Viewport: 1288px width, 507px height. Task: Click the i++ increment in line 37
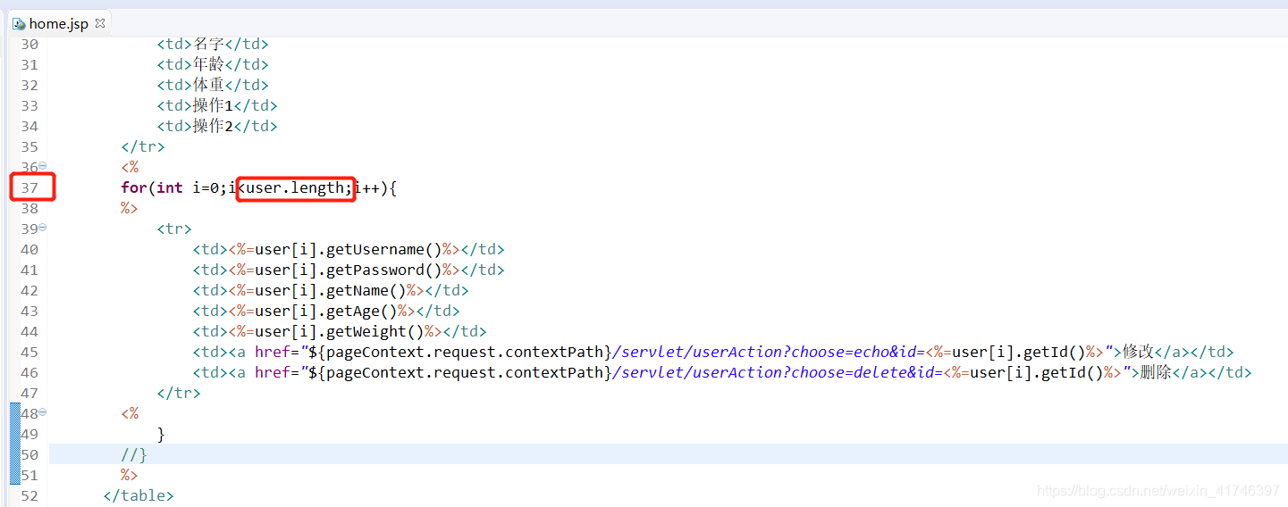[x=366, y=187]
